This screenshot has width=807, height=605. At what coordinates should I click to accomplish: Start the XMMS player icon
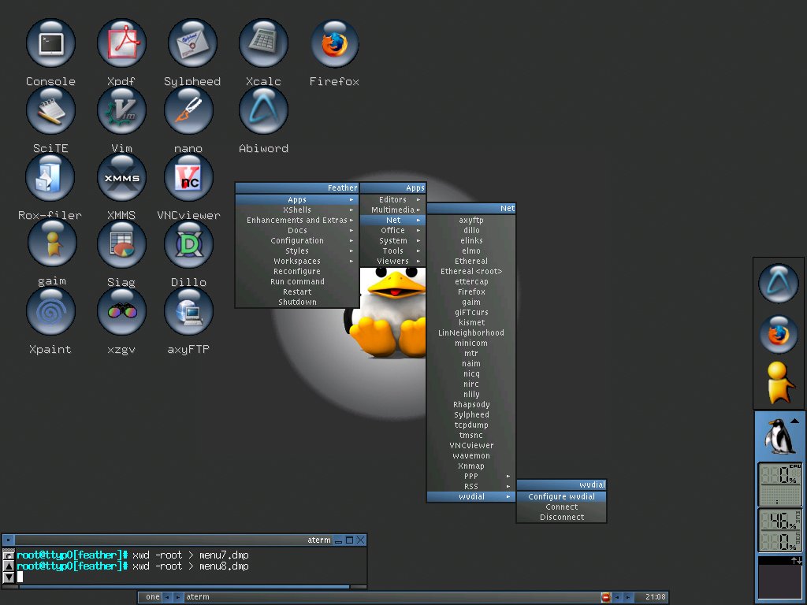(121, 177)
